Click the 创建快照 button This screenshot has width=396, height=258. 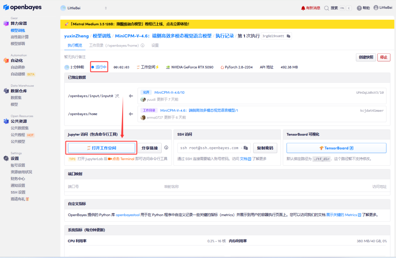(x=366, y=57)
